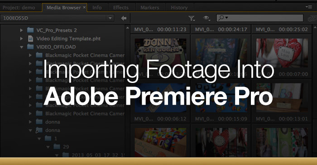Open the Effects tab

tap(121, 8)
